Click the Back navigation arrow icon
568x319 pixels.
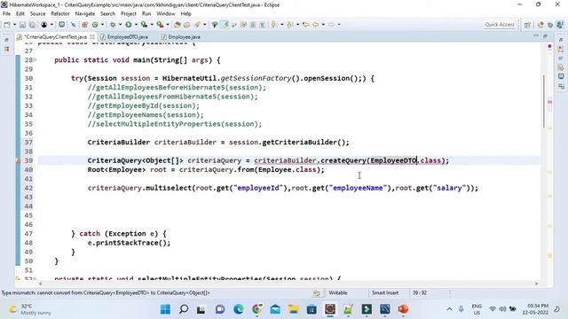point(315,25)
